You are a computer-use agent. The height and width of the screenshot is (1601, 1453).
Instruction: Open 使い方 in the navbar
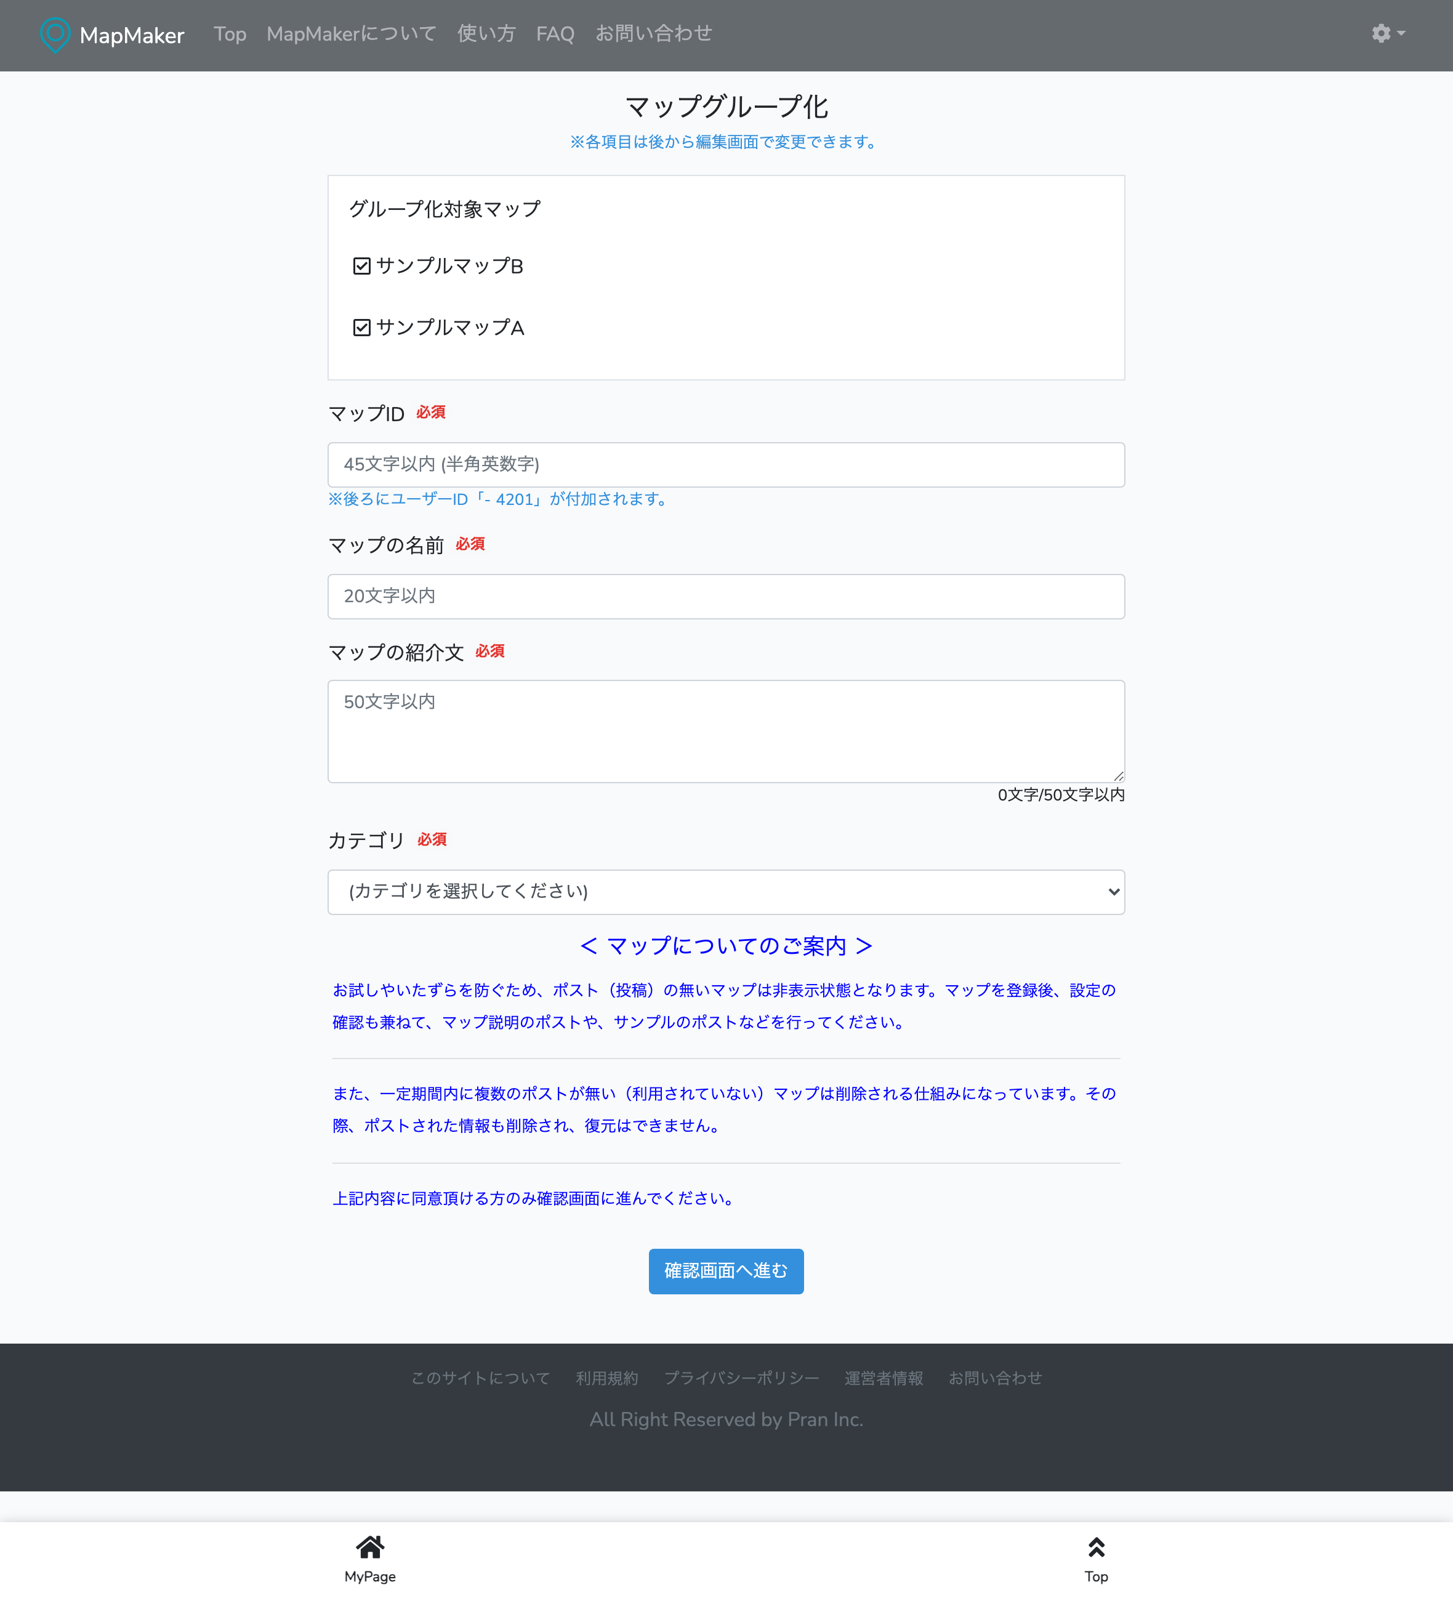[486, 34]
